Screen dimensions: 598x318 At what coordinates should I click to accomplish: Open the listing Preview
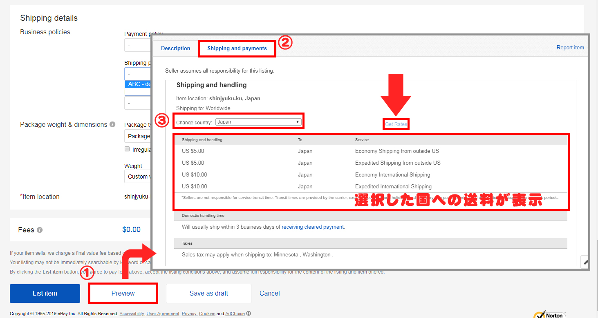coord(123,294)
